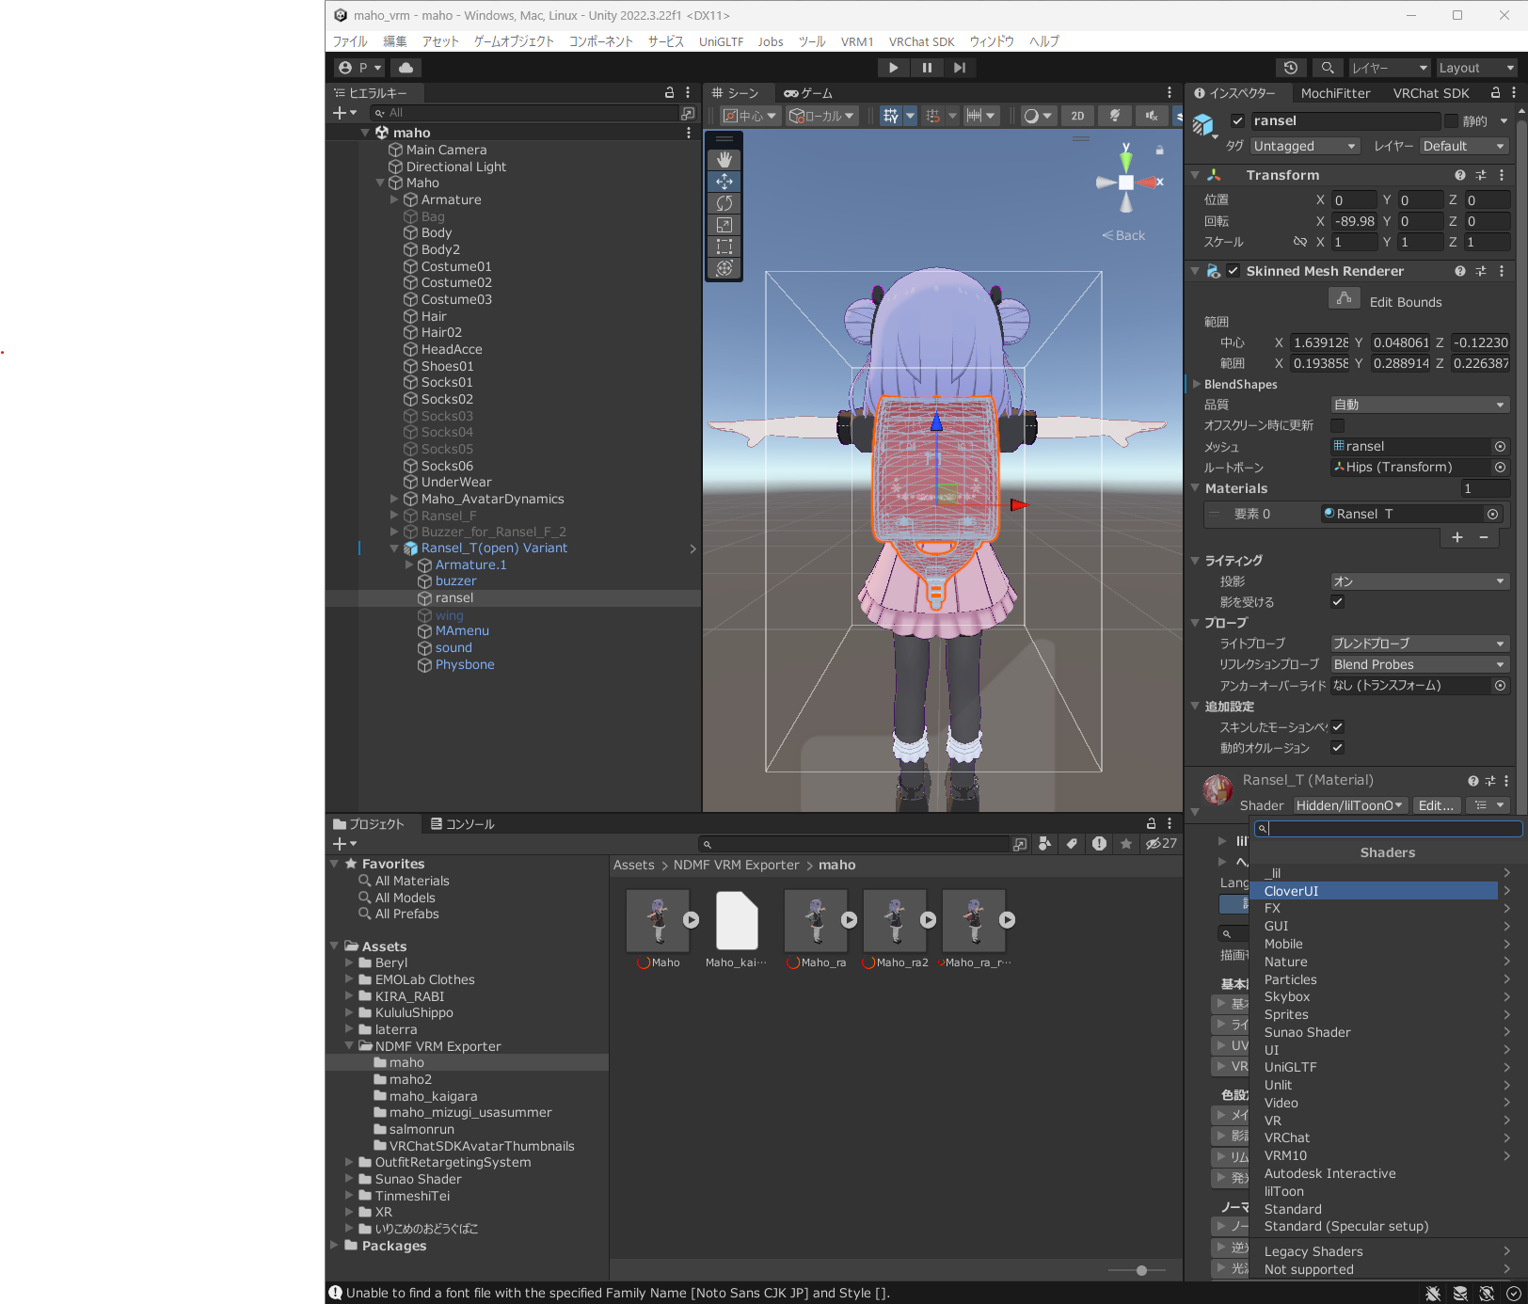This screenshot has width=1528, height=1304.
Task: Toggle the scale constrain proportions link
Action: (1299, 242)
